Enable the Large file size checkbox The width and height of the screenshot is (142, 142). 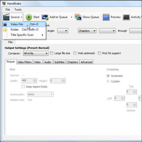[52, 53]
